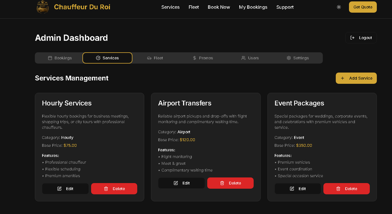This screenshot has width=392, height=214.
Task: Switch to the Services admin tab
Action: click(107, 58)
